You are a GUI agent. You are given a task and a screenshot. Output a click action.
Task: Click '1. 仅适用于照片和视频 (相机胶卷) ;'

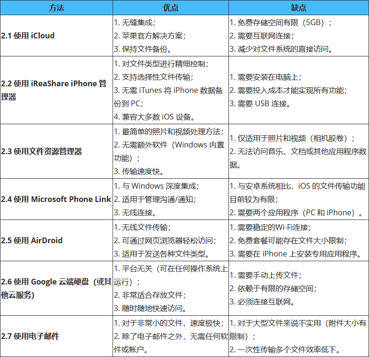pyautogui.click(x=292, y=138)
